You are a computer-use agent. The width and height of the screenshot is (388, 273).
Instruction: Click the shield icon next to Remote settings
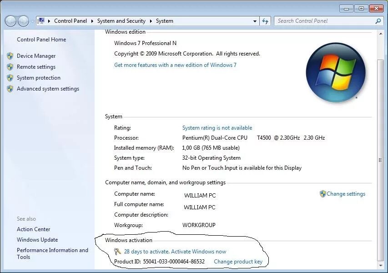(x=10, y=66)
